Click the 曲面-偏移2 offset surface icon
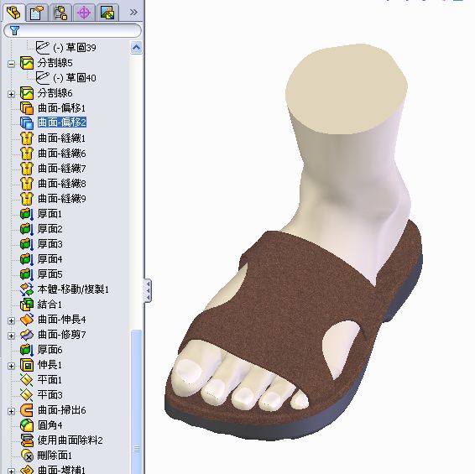Viewport: 475px width, 474px height. [x=27, y=123]
